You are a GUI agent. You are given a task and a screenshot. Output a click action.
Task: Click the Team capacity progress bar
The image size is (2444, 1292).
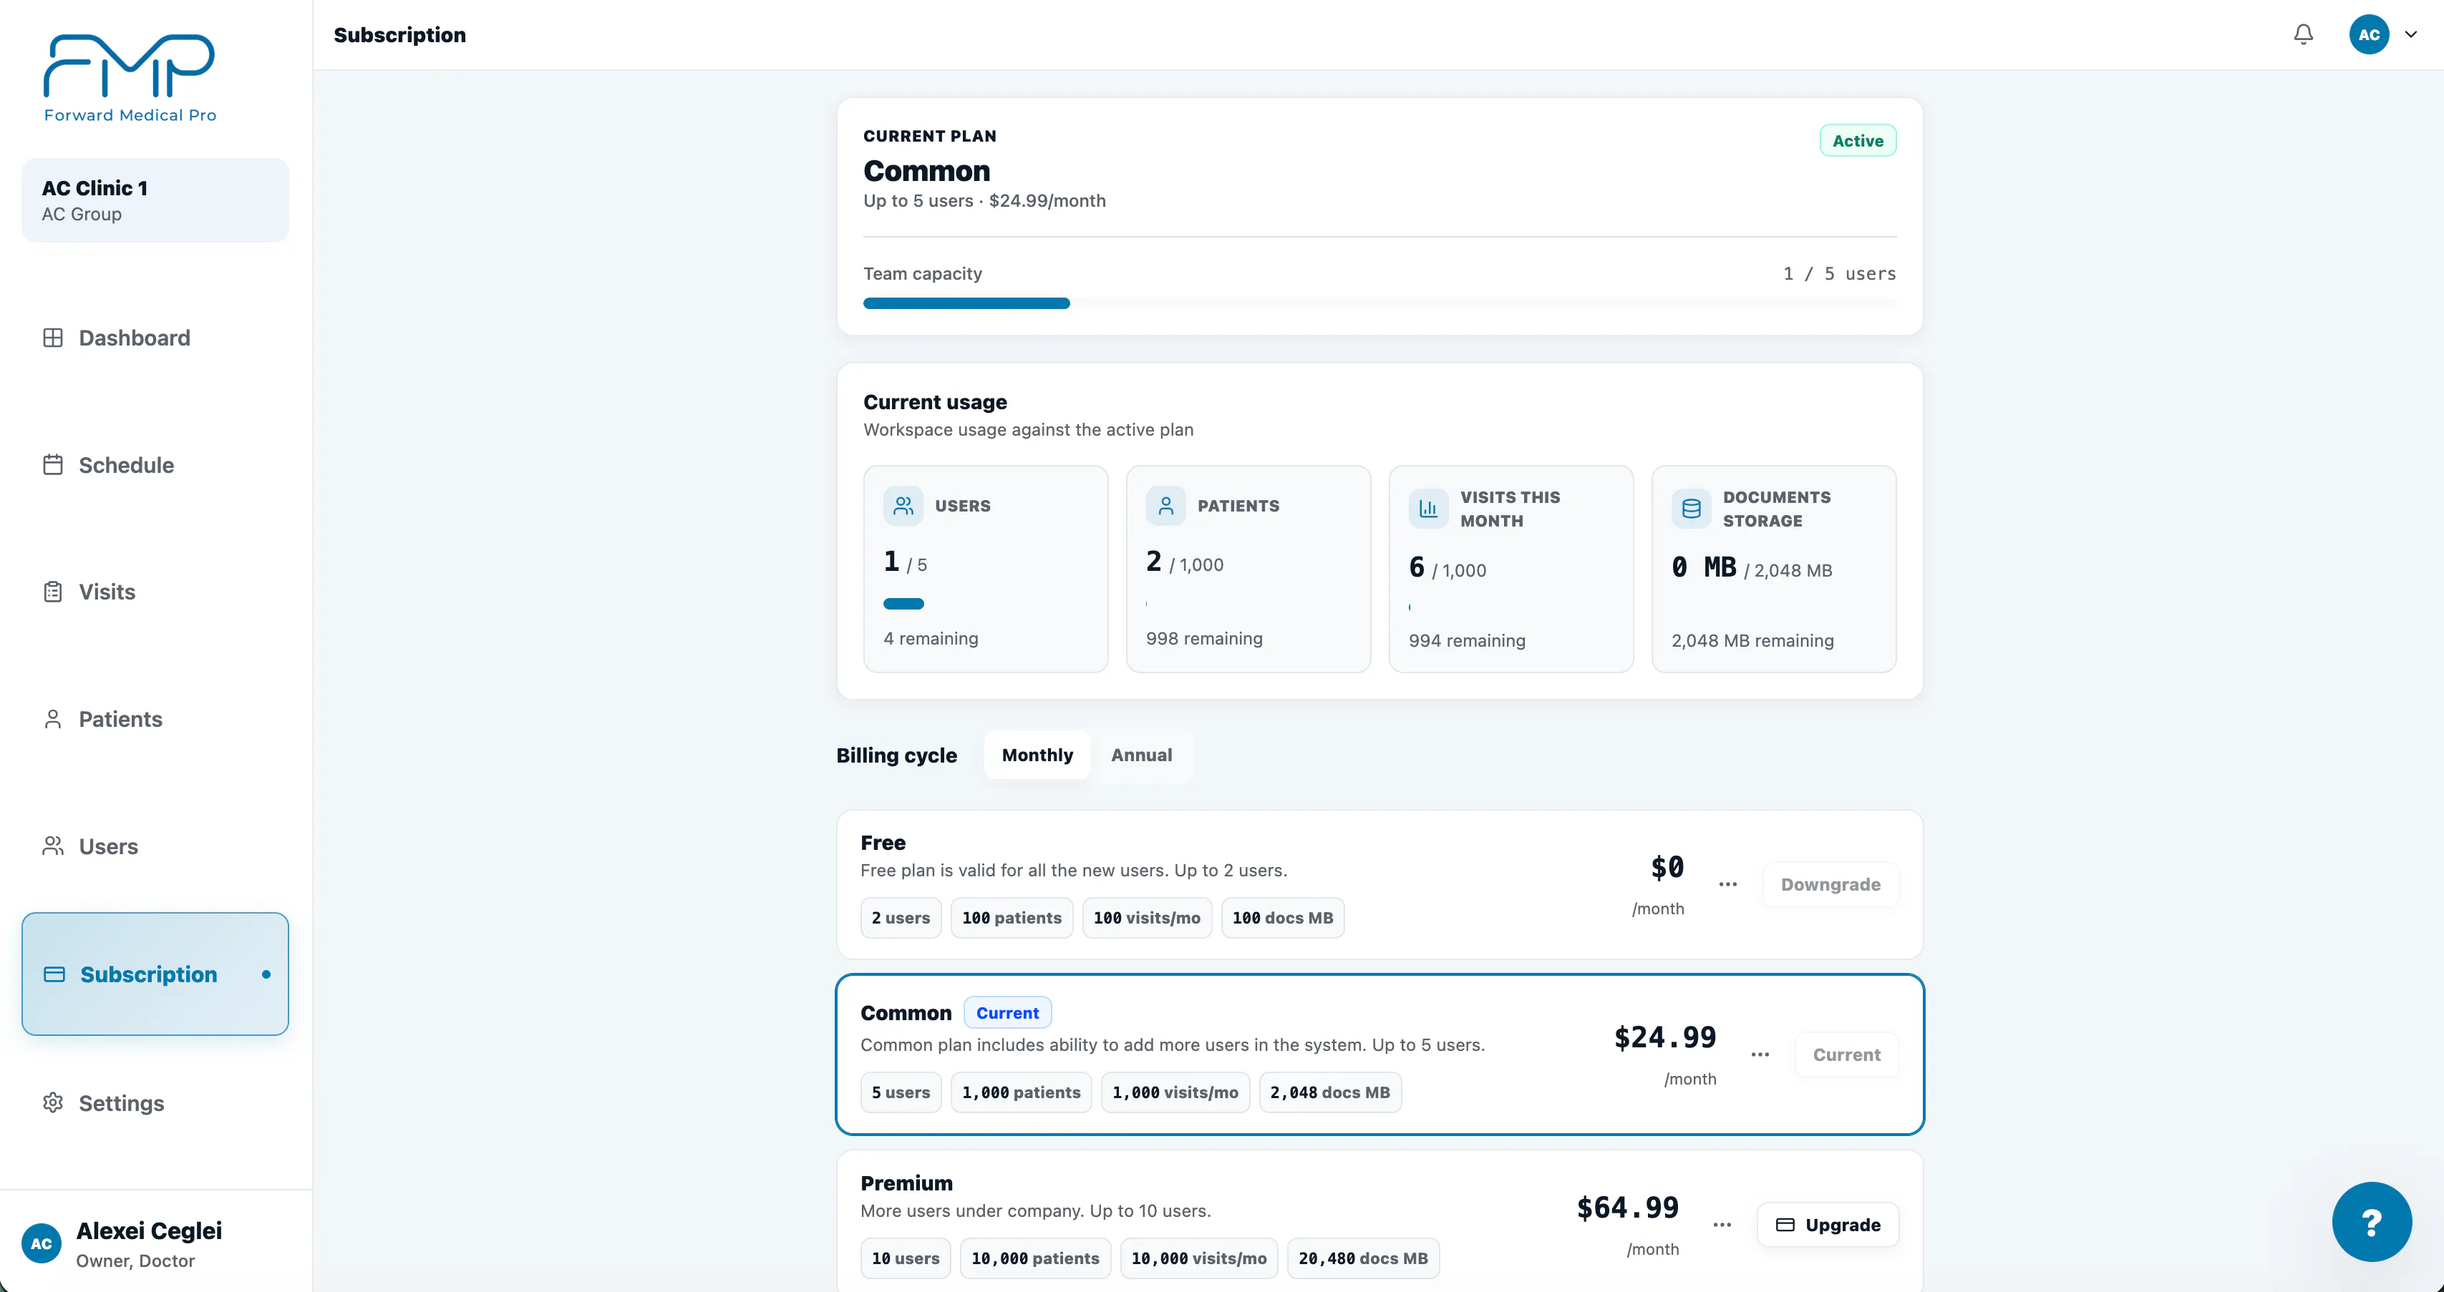(x=1379, y=303)
